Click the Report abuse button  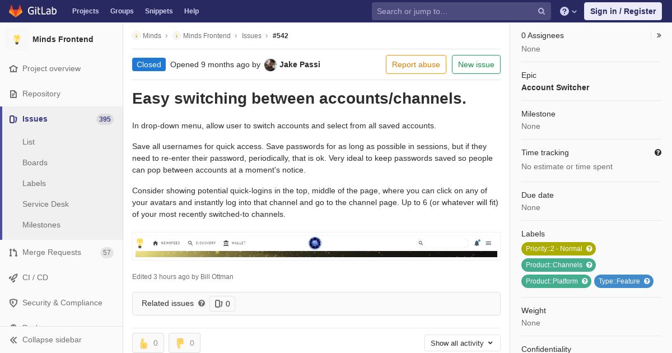coord(416,64)
